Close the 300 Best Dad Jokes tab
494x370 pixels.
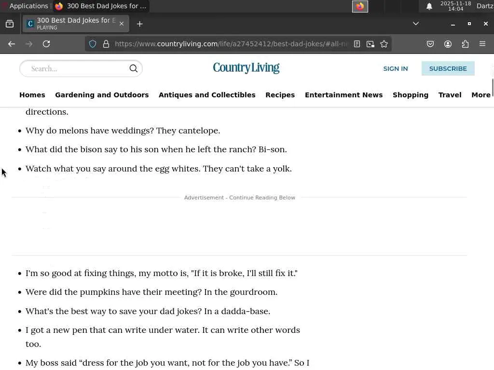pyautogui.click(x=122, y=24)
